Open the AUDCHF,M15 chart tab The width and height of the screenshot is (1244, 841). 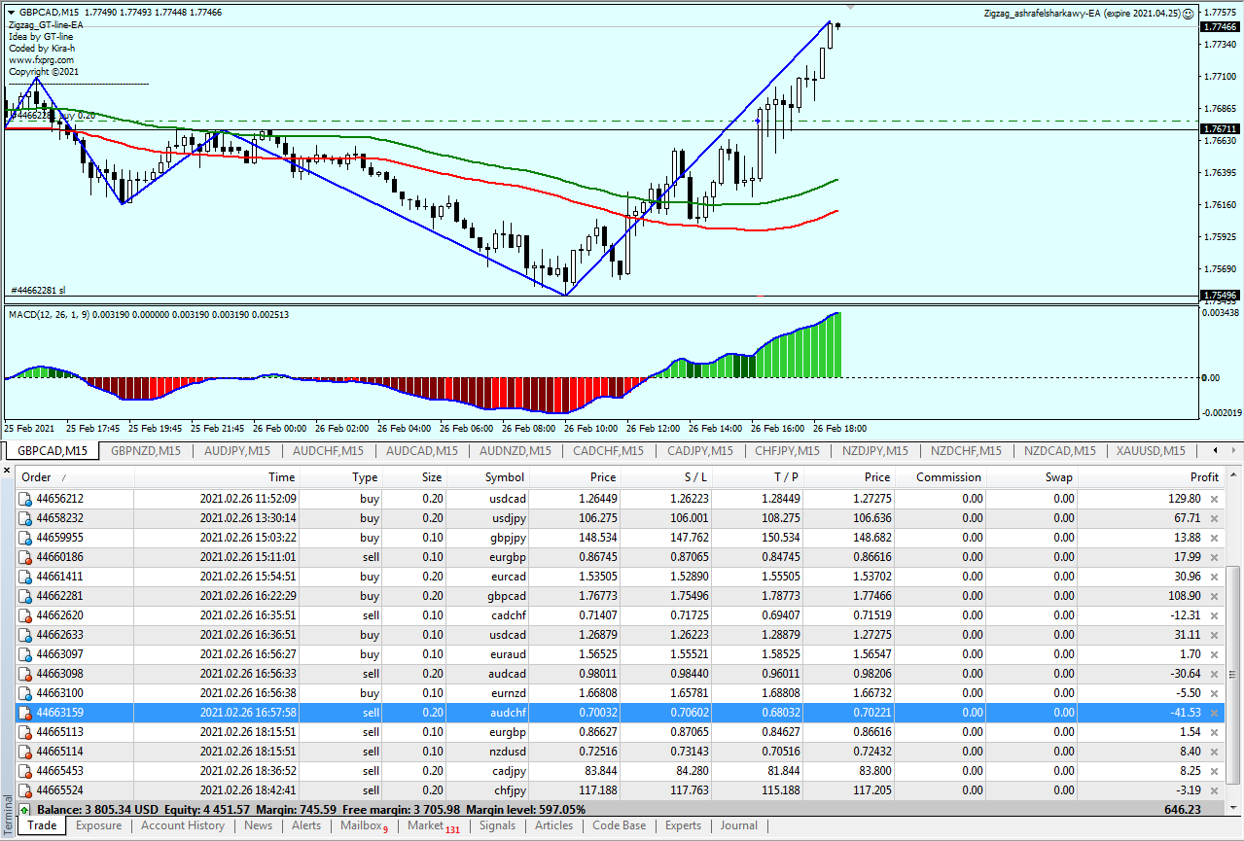328,451
